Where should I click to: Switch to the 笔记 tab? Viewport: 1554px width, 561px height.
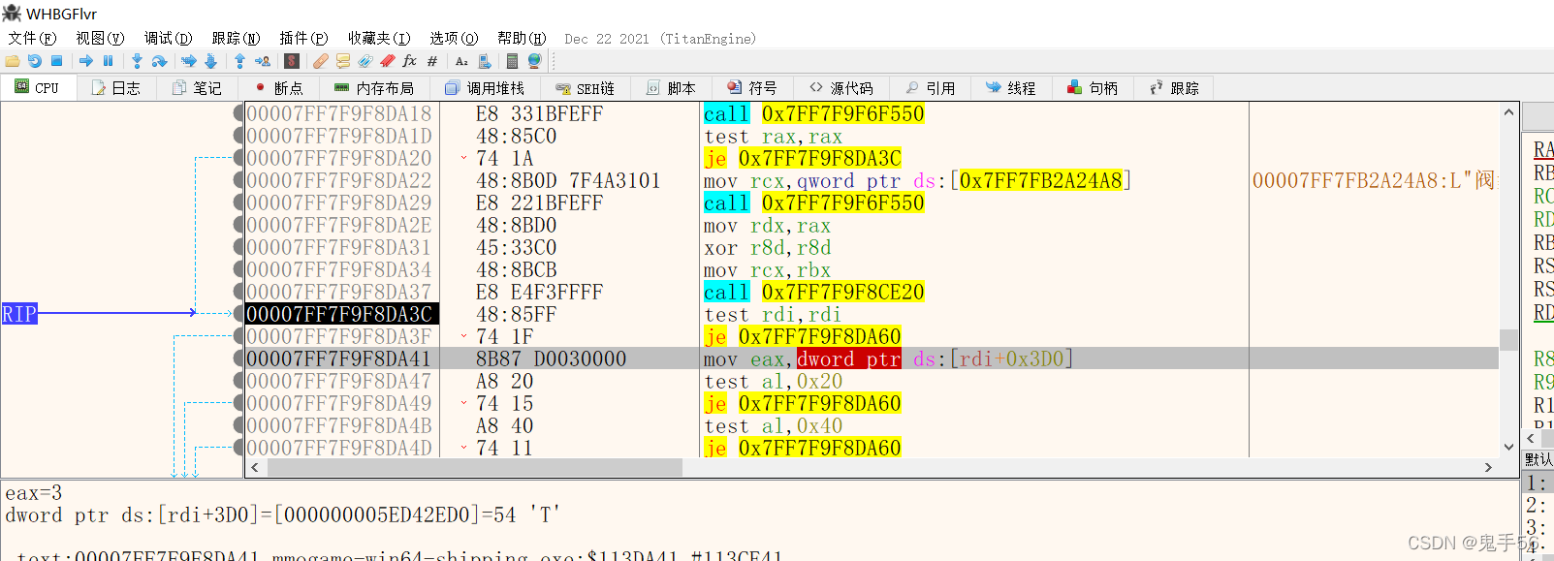198,88
